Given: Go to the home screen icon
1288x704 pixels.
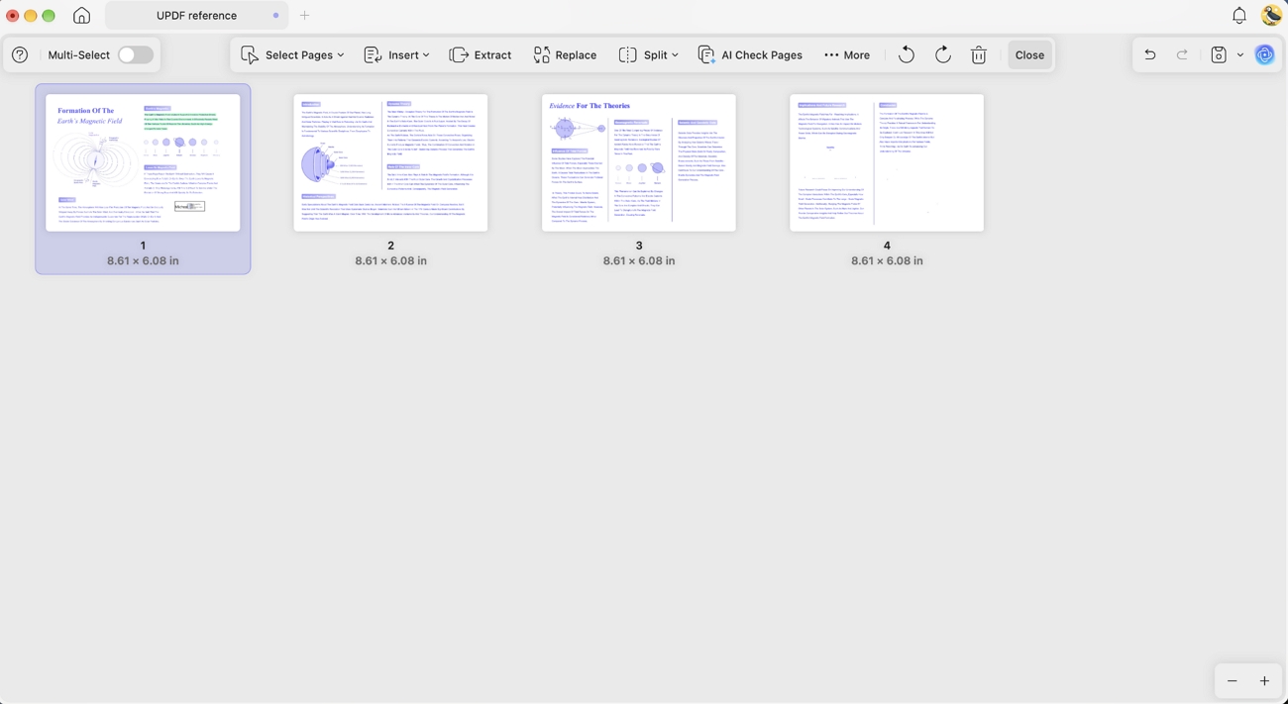Looking at the screenshot, I should (x=82, y=16).
